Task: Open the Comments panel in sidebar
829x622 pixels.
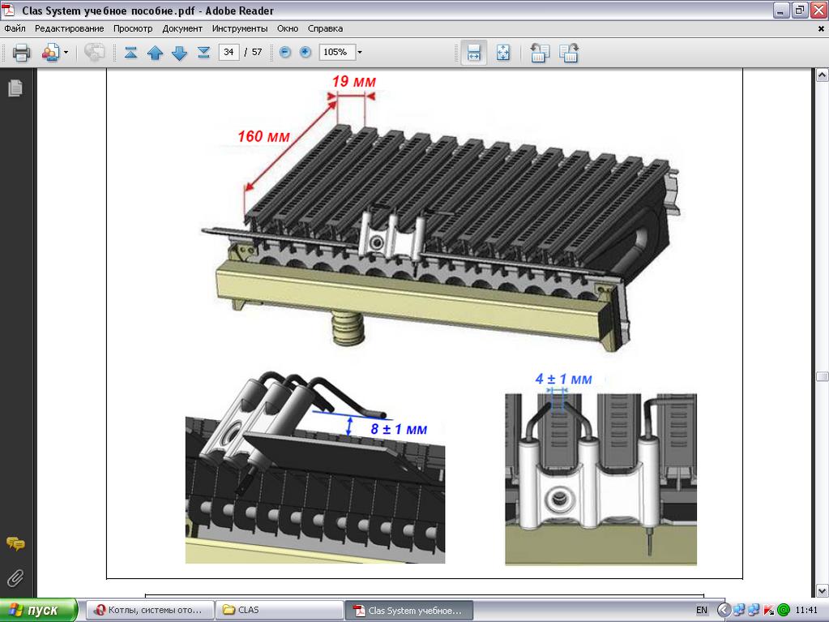Action: click(x=15, y=543)
